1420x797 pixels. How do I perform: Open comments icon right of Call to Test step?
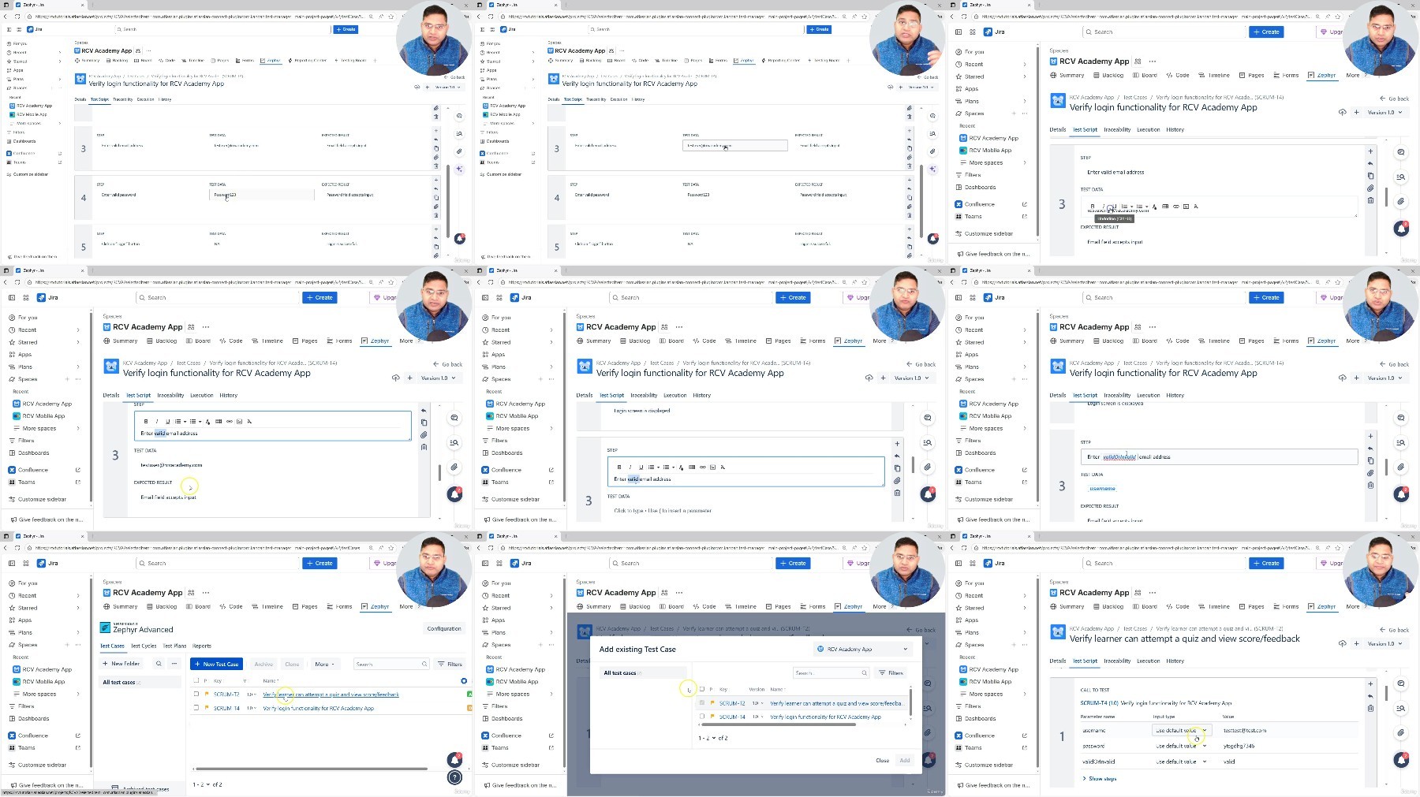(x=1400, y=683)
